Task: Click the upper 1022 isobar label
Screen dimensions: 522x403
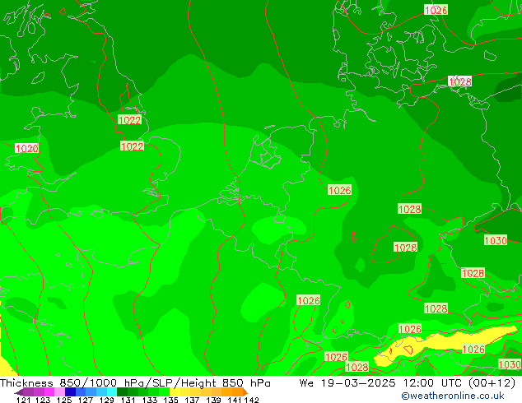Action: (129, 120)
